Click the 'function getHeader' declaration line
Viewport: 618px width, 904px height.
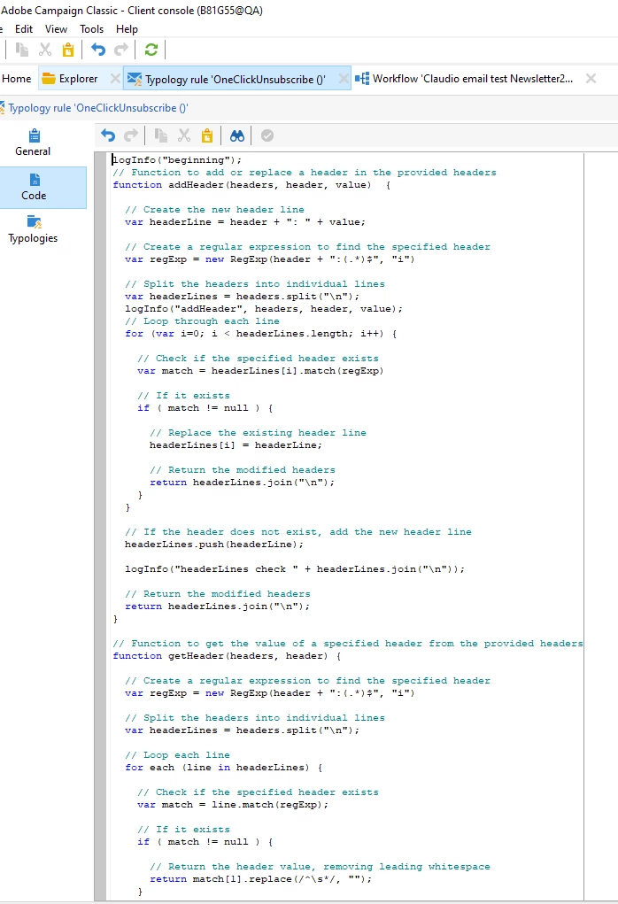228,655
